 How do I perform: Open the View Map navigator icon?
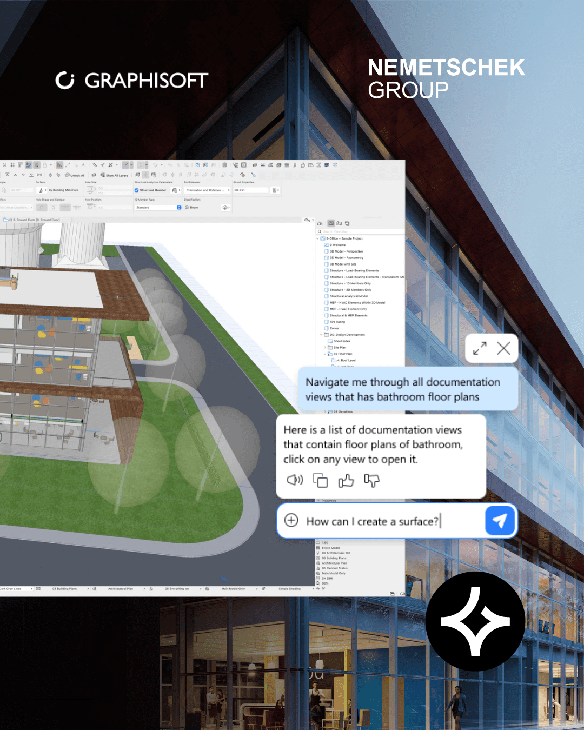[x=331, y=223]
